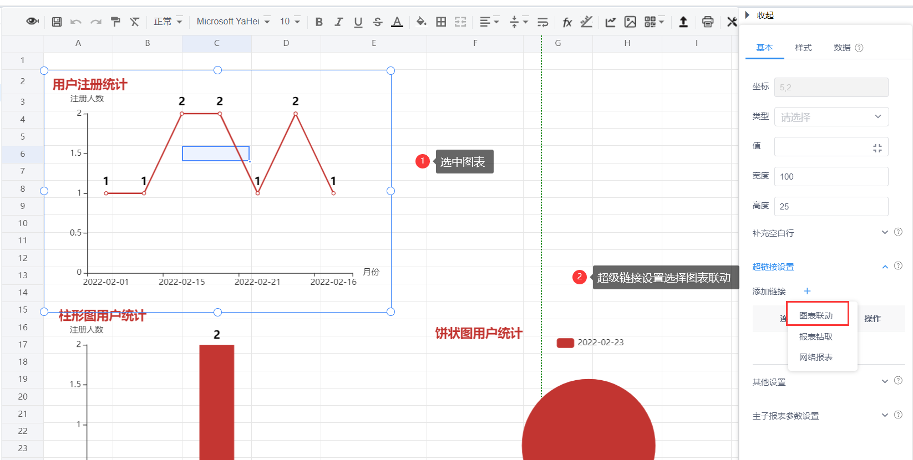Open the font size 10 dropdown

coord(290,22)
